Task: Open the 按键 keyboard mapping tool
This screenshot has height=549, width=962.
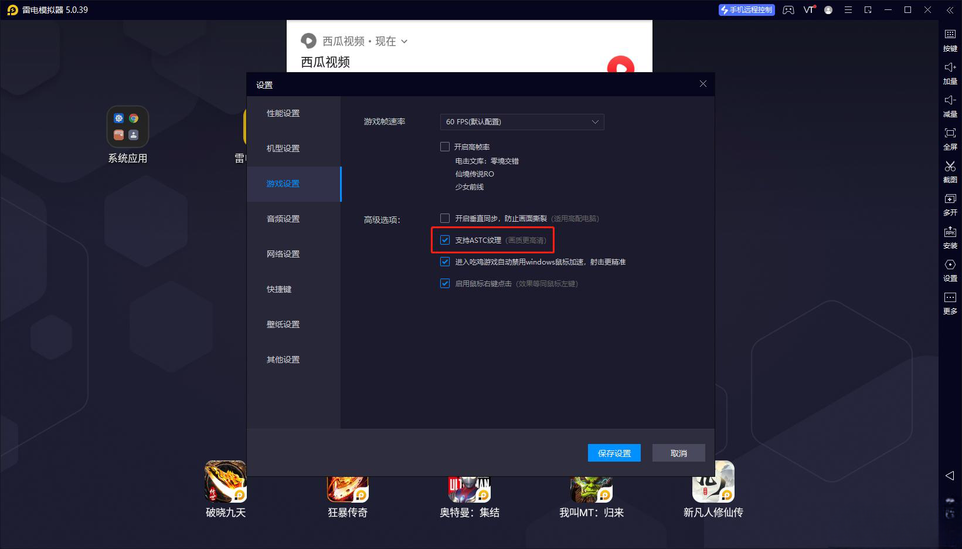Action: pos(950,40)
